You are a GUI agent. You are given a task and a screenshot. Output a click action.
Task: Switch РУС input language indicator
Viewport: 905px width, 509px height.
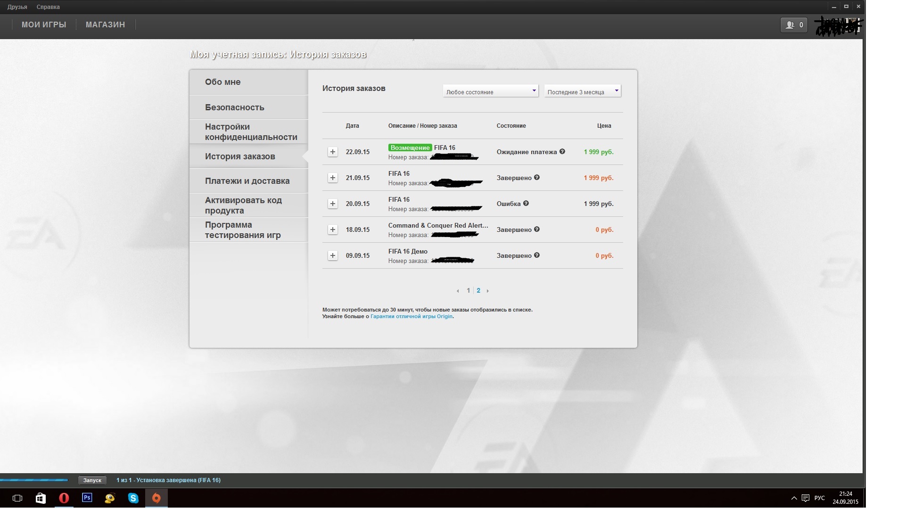click(820, 498)
